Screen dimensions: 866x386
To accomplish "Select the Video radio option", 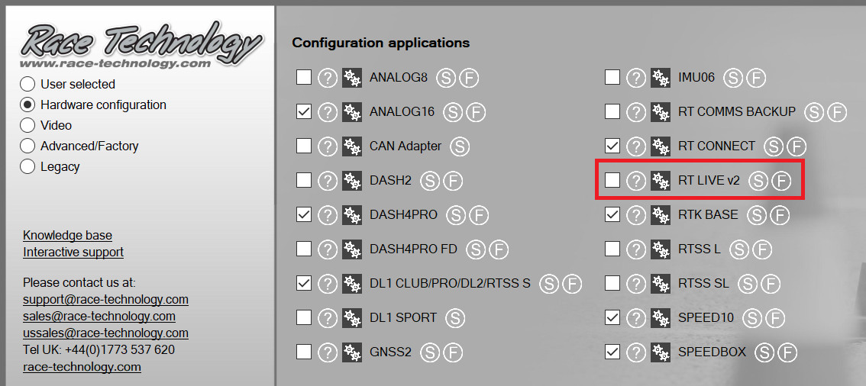I will click(28, 125).
